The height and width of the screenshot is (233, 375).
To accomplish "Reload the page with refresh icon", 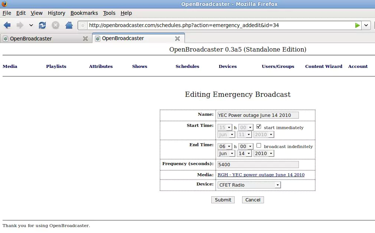I will [x=42, y=25].
